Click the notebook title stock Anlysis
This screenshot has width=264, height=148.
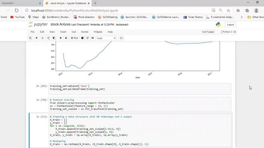coord(61,24)
